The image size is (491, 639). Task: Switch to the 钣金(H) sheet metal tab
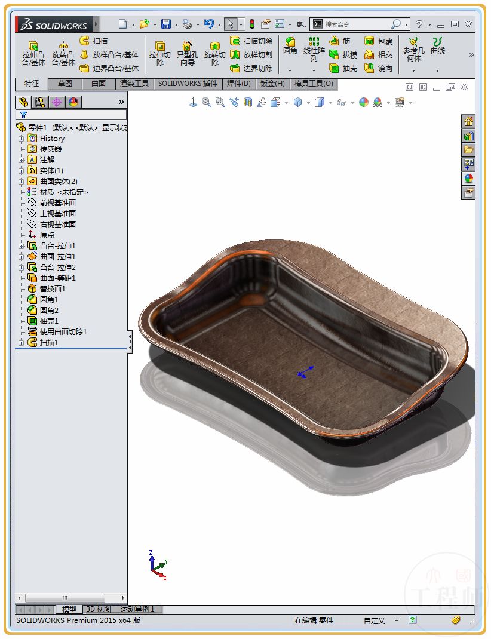[272, 84]
